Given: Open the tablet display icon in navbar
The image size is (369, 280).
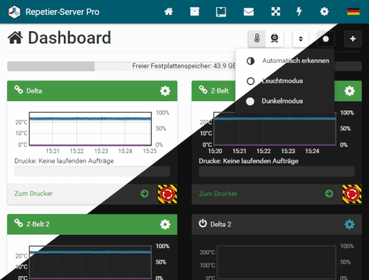Looking at the screenshot, I should [x=221, y=12].
